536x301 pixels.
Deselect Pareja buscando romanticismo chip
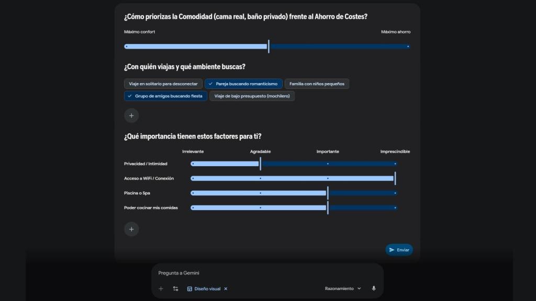[x=243, y=84]
